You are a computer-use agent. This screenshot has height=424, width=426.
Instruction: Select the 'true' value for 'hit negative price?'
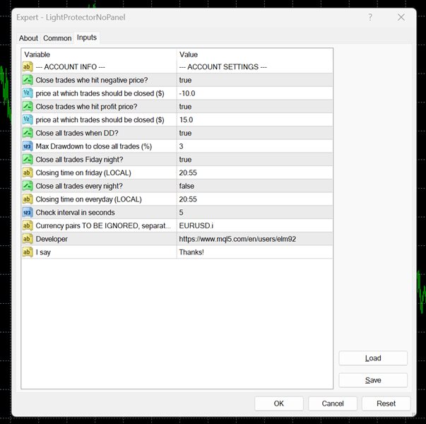(x=254, y=80)
